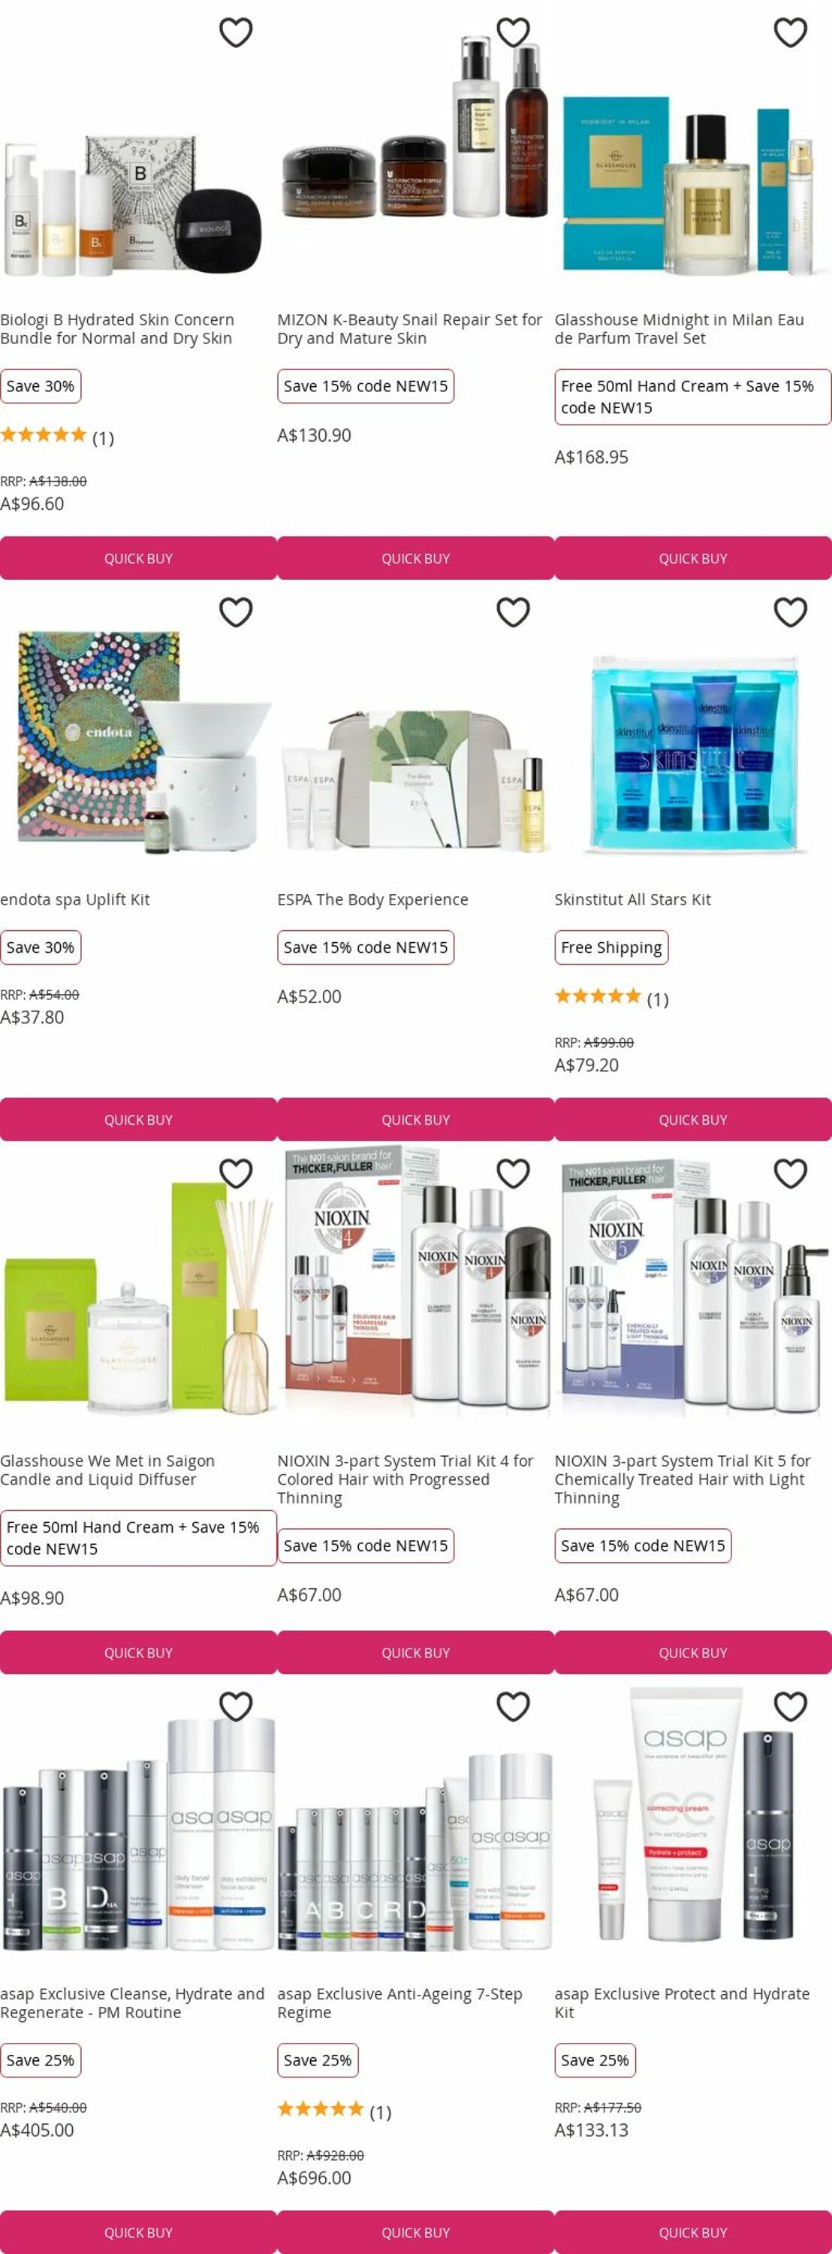Toggle heart on Skinstitut All Stars Kit
This screenshot has height=2254, width=832.
790,612
